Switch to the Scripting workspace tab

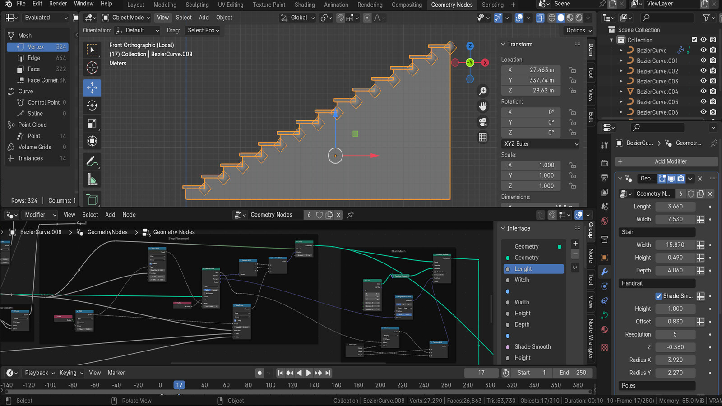pos(492,5)
